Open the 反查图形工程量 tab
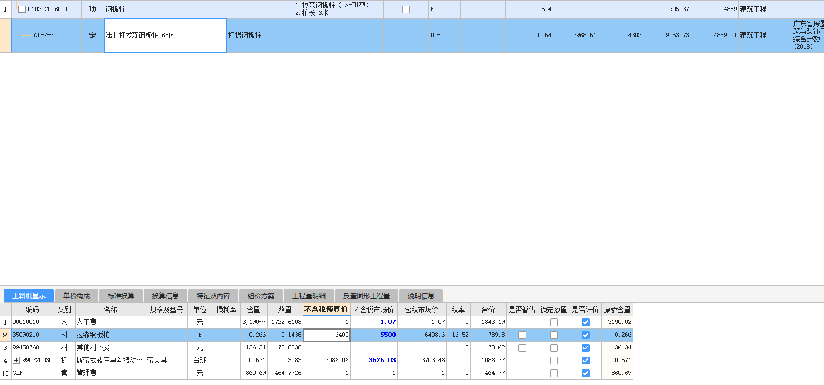Screen dimensions: 824x385 pyautogui.click(x=367, y=296)
